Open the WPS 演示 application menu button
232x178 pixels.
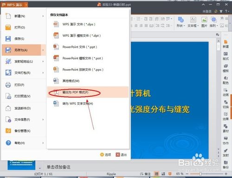(14, 5)
